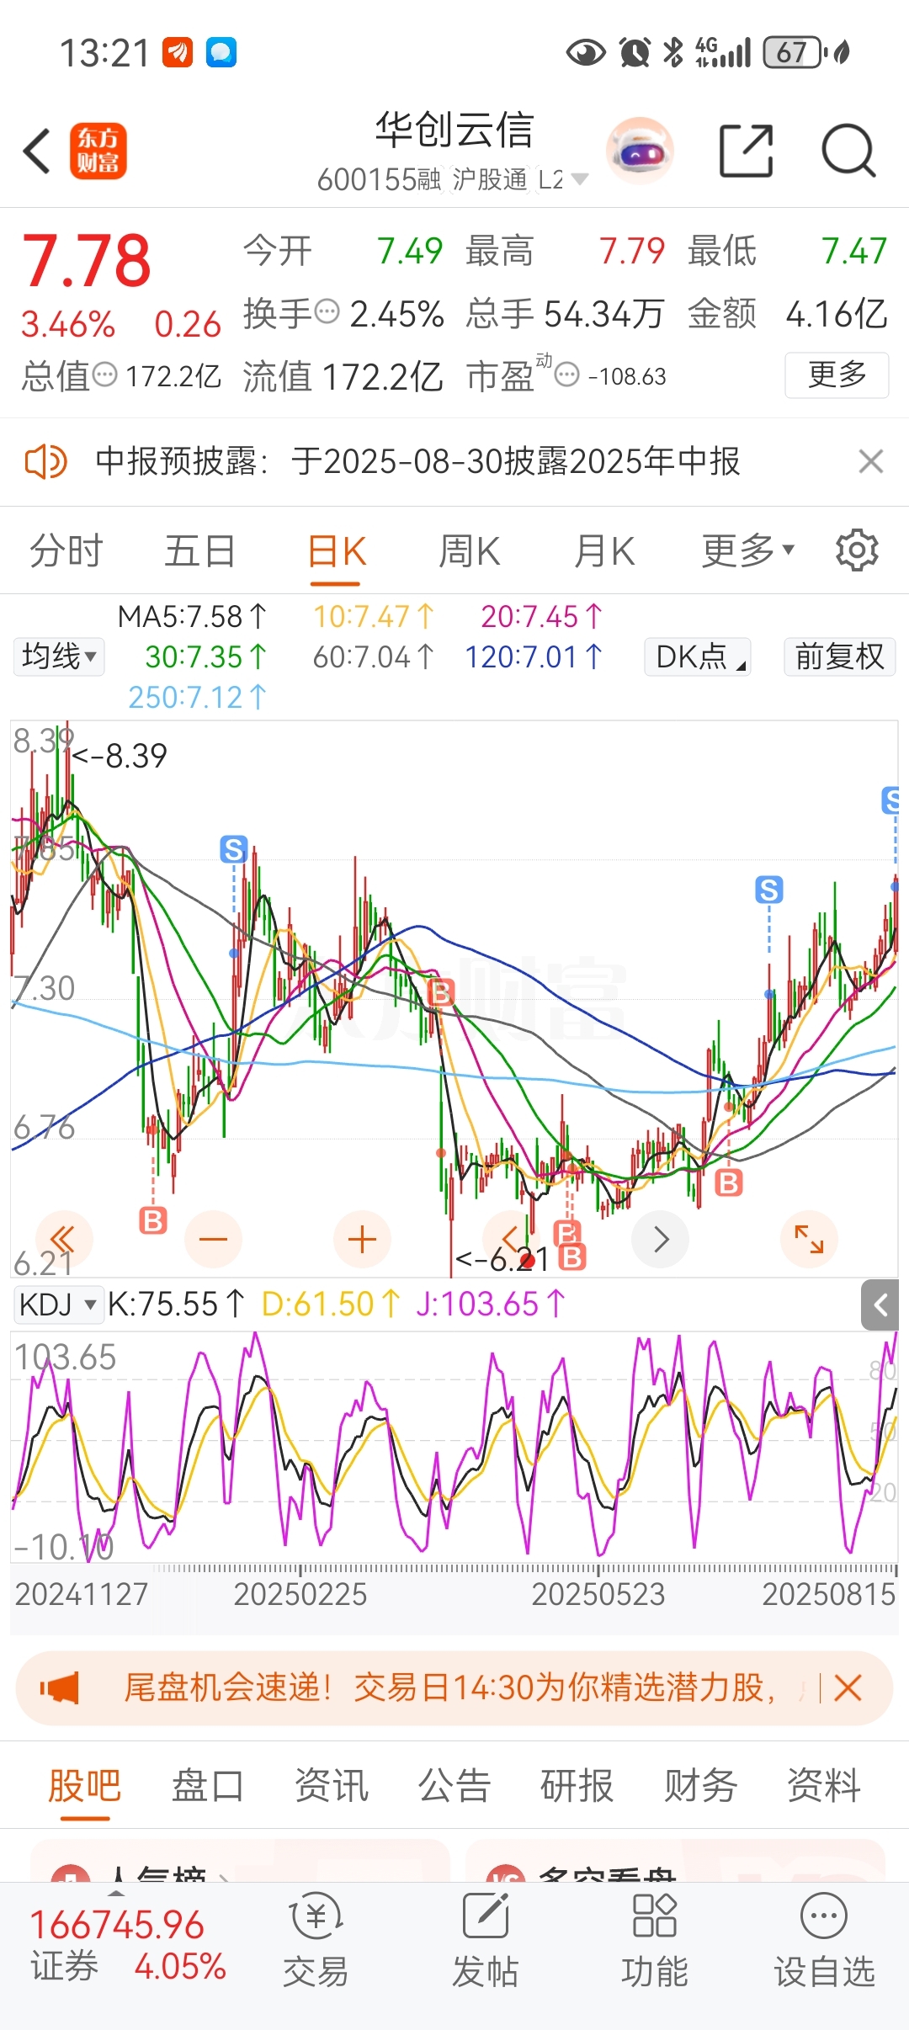Tap the double-left jump-to-earliest chart button
909x2030 pixels.
(63, 1239)
